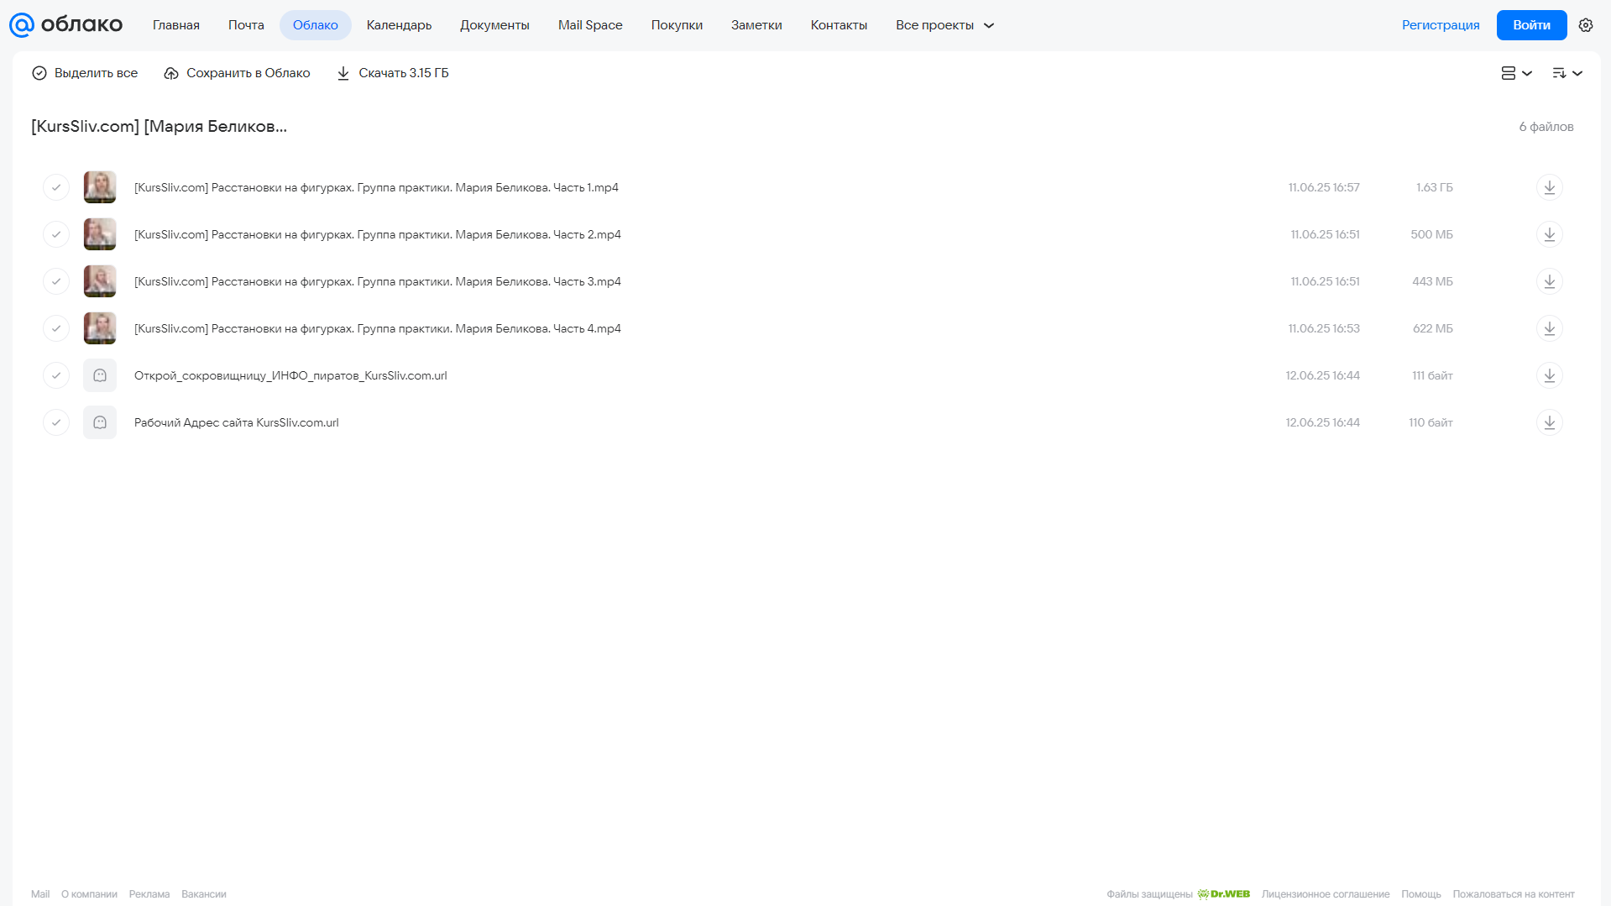Open the view mode dropdown

pos(1516,73)
